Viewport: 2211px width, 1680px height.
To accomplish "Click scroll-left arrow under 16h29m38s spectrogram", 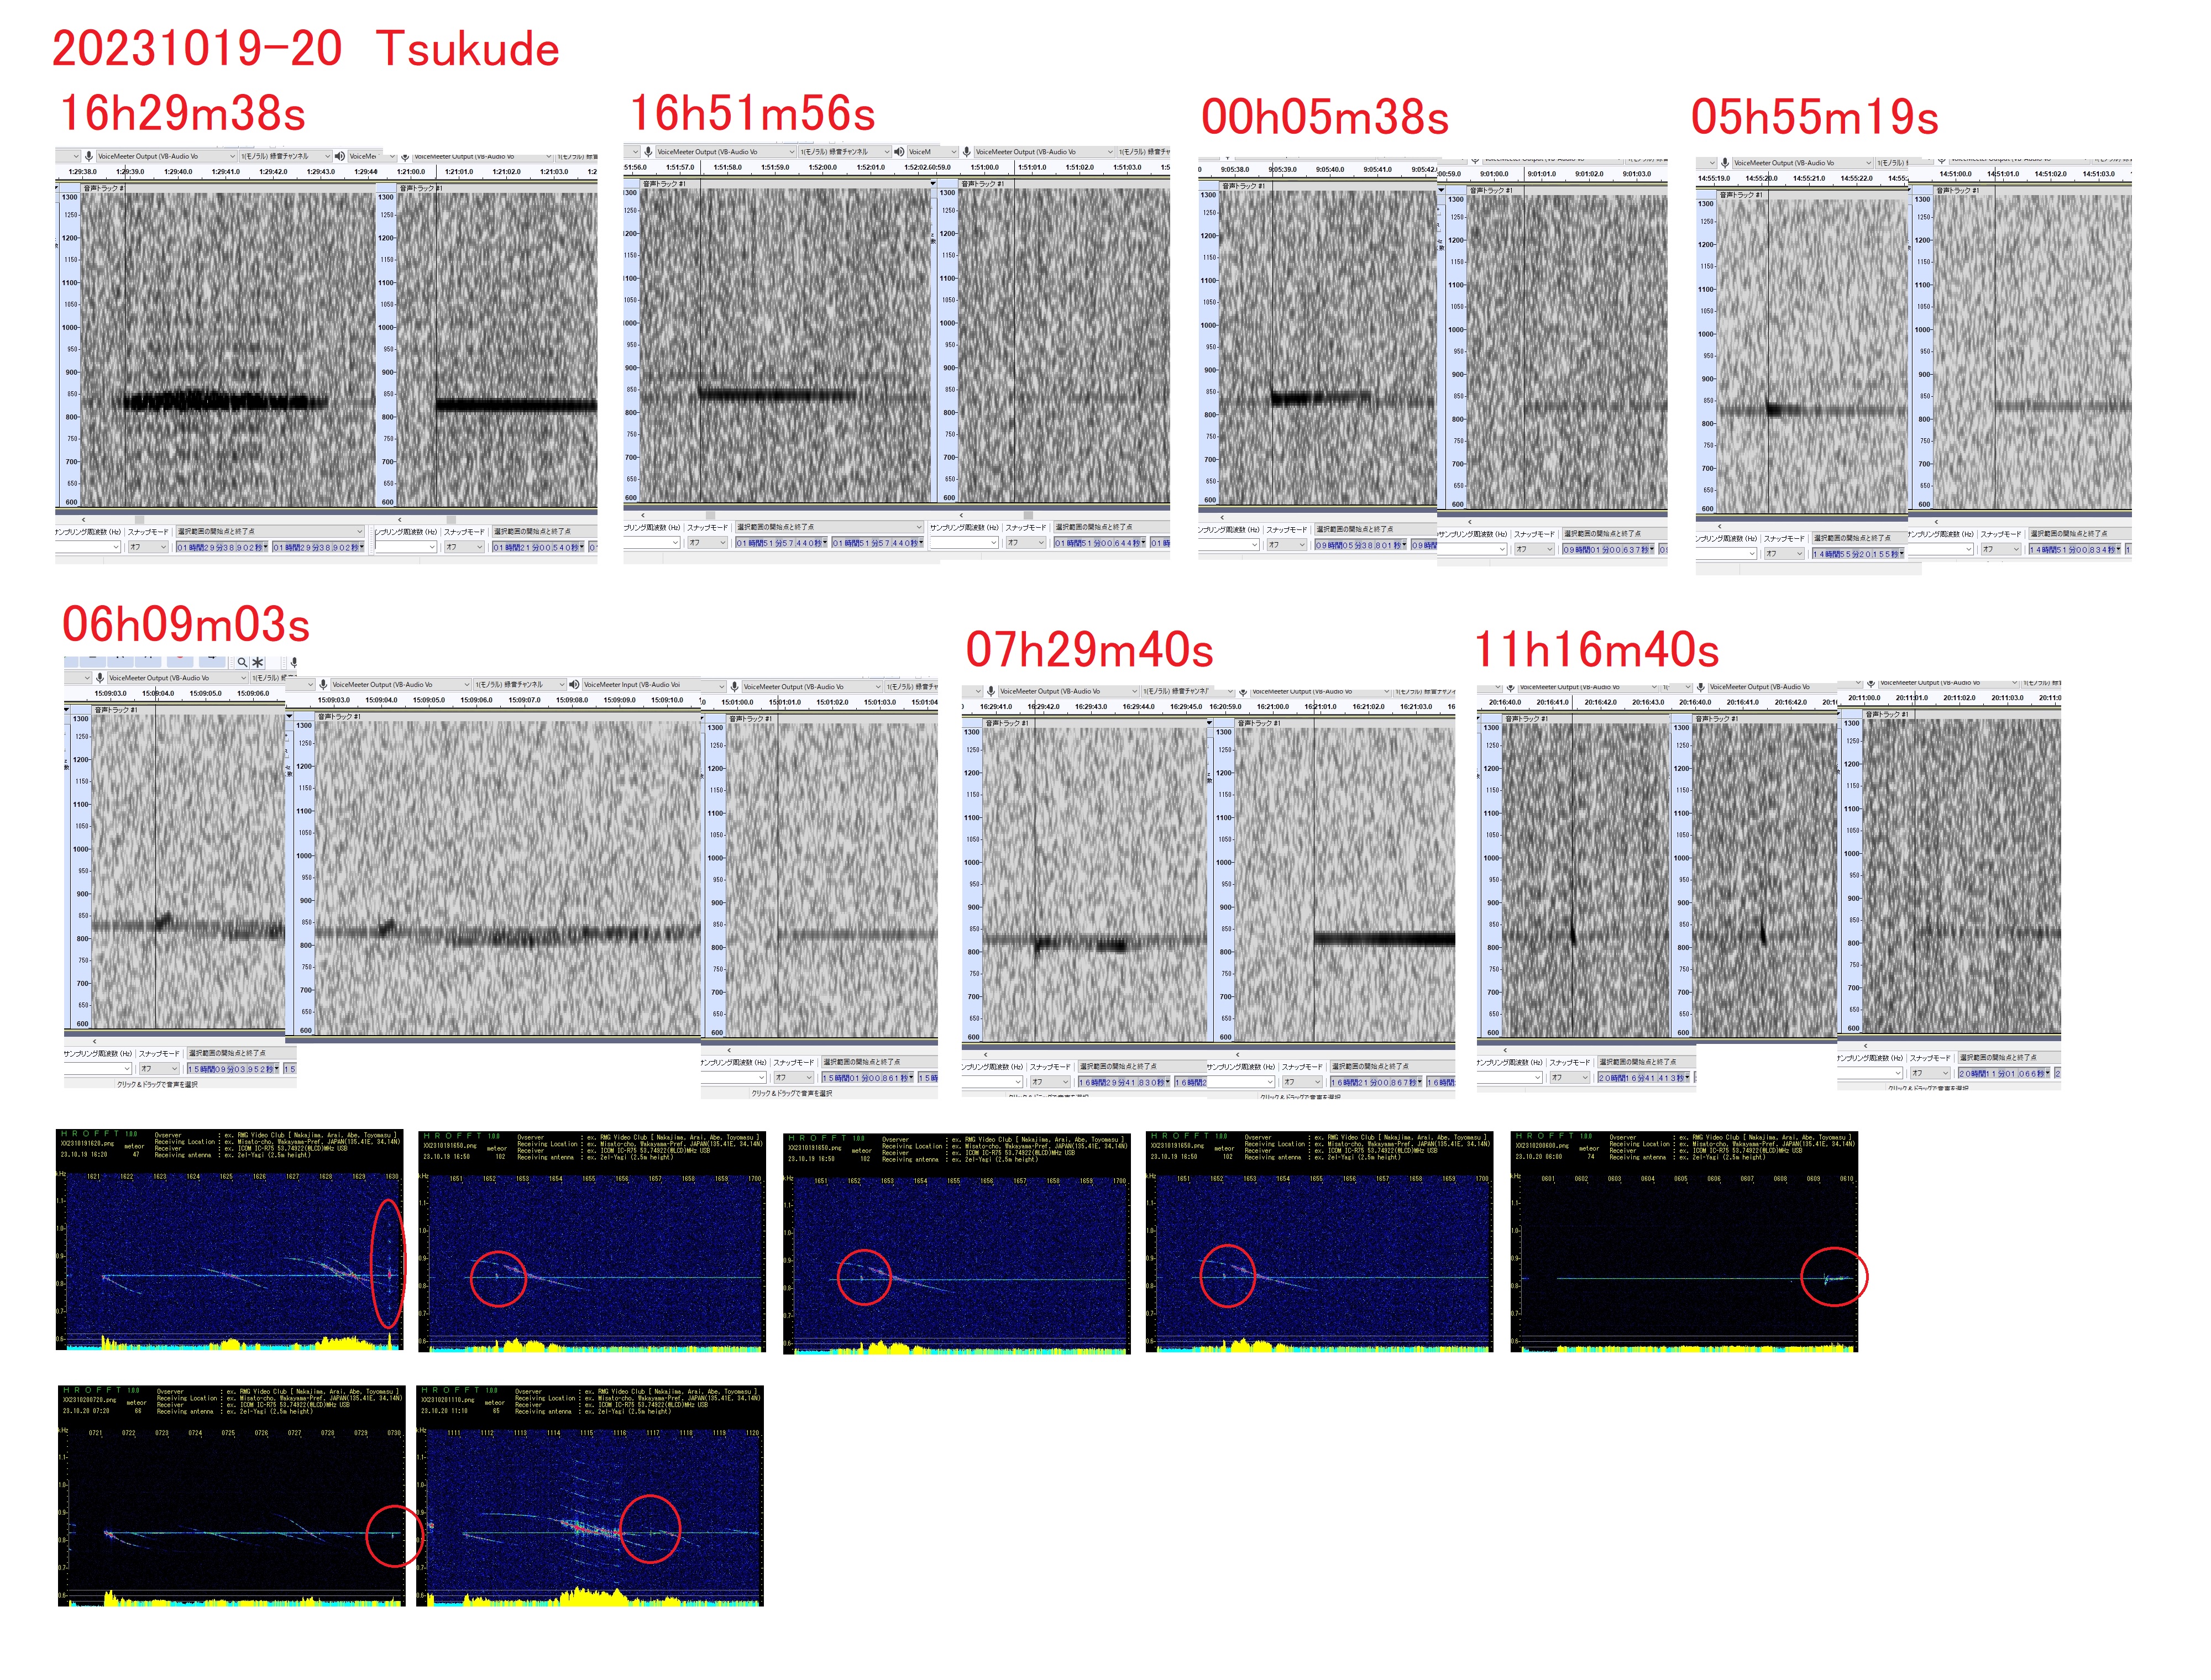I will (x=84, y=519).
